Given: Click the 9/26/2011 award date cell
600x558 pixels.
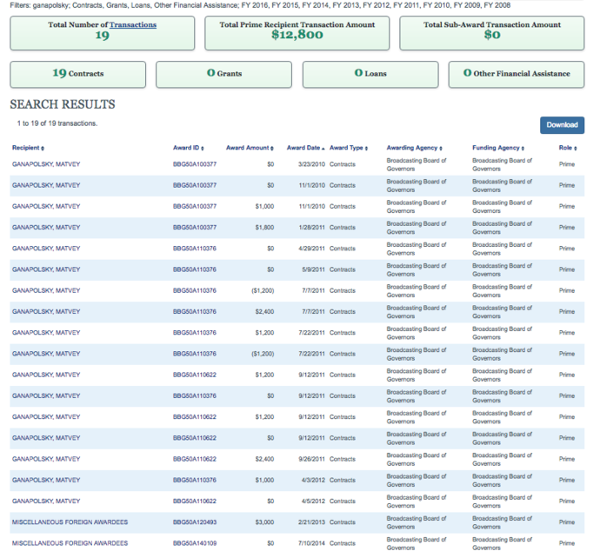Looking at the screenshot, I should pos(311,459).
